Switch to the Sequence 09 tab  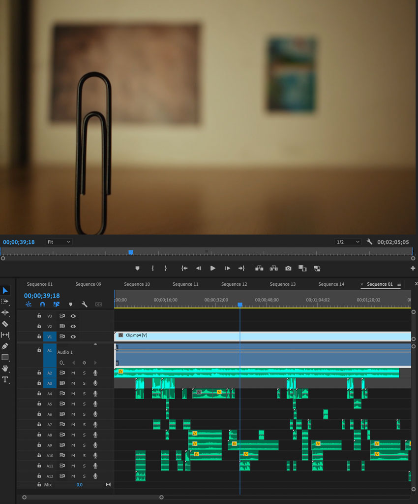tap(89, 284)
